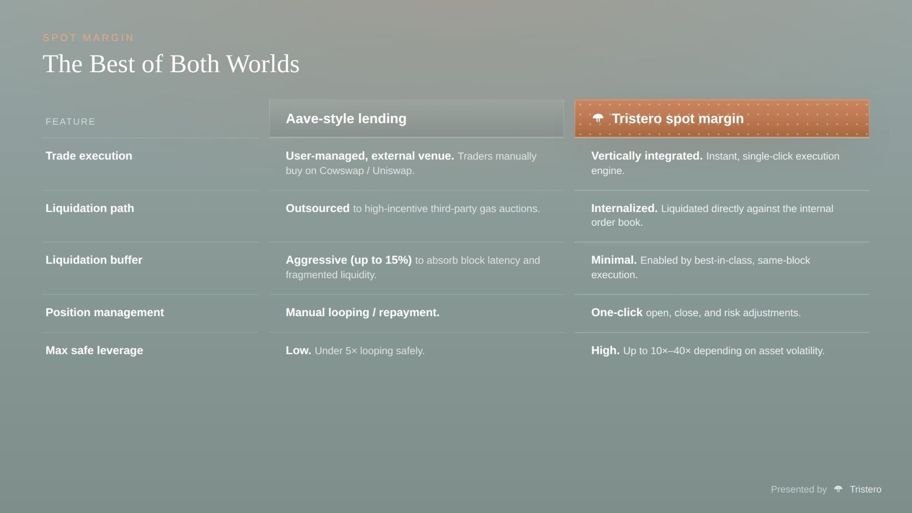Select the title The Best of Both Worlds

pos(171,64)
